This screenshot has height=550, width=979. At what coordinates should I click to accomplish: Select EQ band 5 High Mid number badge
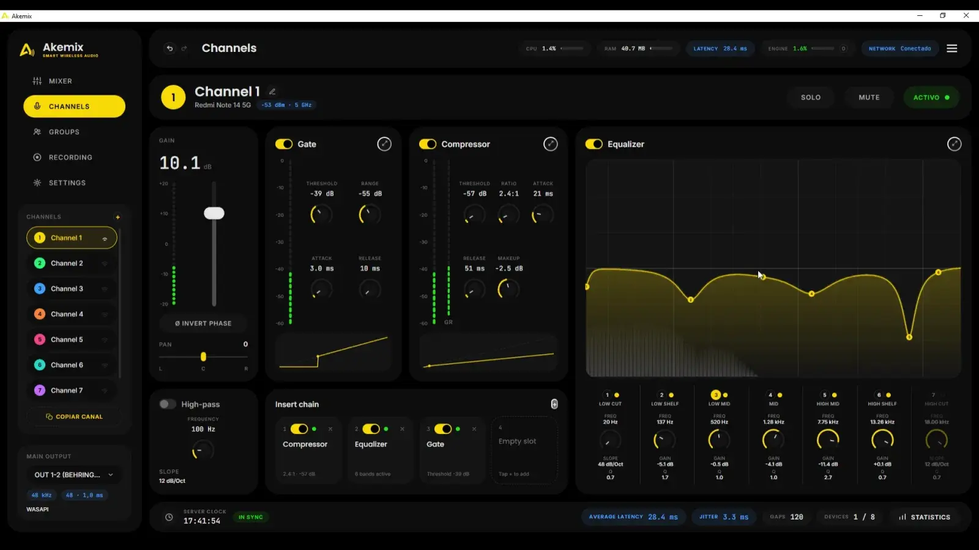(x=824, y=395)
